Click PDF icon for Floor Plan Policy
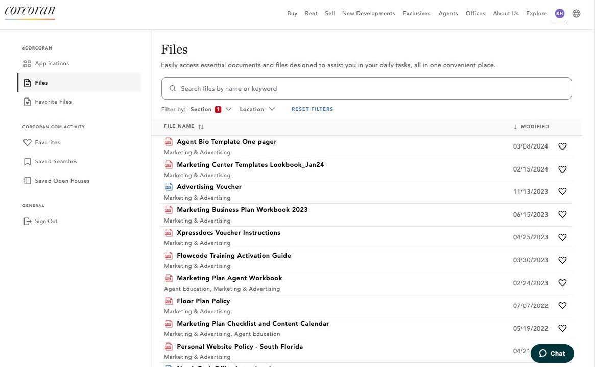 click(169, 301)
